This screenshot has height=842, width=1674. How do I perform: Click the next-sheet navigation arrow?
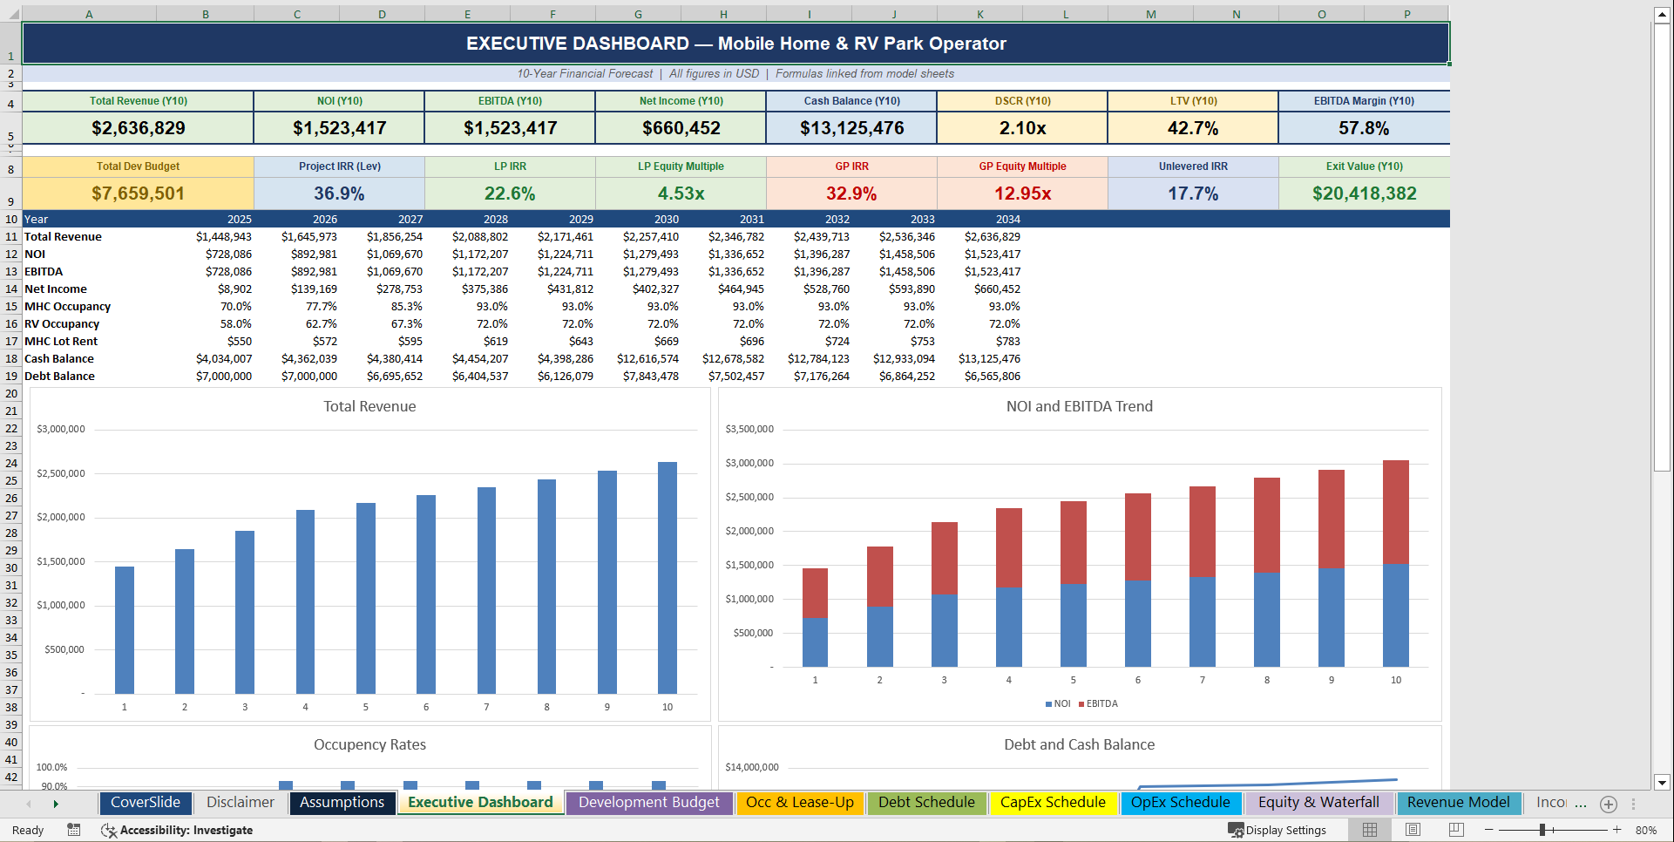coord(55,803)
